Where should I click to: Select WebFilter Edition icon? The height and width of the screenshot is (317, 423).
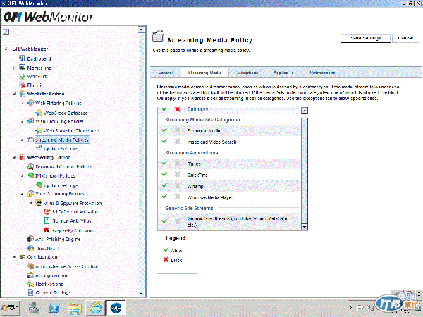[22, 94]
